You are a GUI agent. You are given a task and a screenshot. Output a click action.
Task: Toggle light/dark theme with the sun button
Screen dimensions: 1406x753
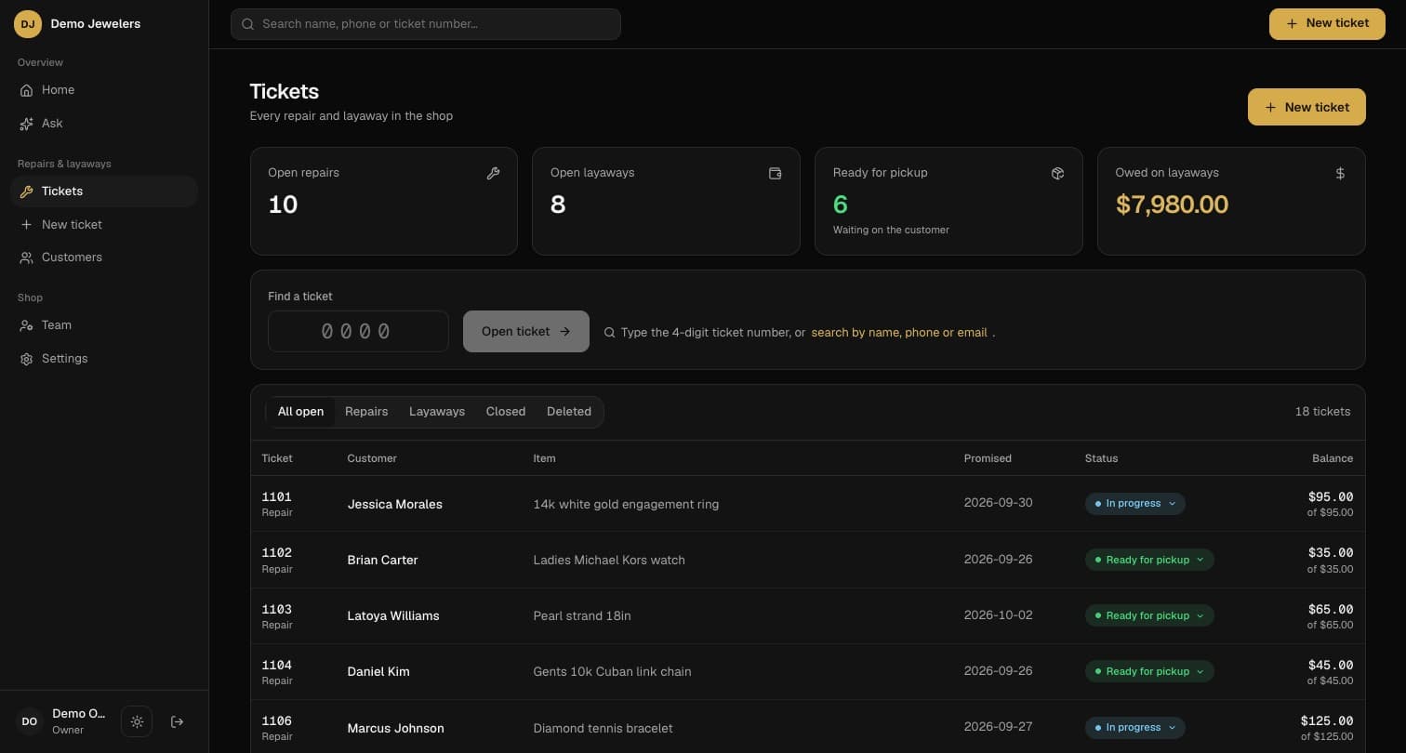137,721
